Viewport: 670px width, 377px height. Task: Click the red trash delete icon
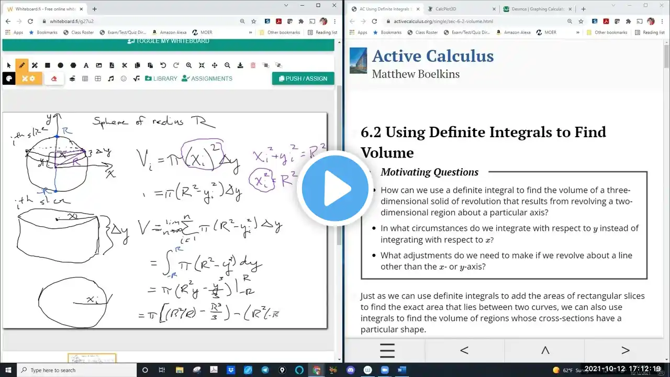click(x=253, y=65)
